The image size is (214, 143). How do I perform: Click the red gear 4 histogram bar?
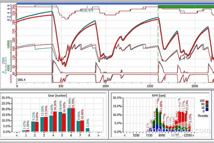[55, 122]
